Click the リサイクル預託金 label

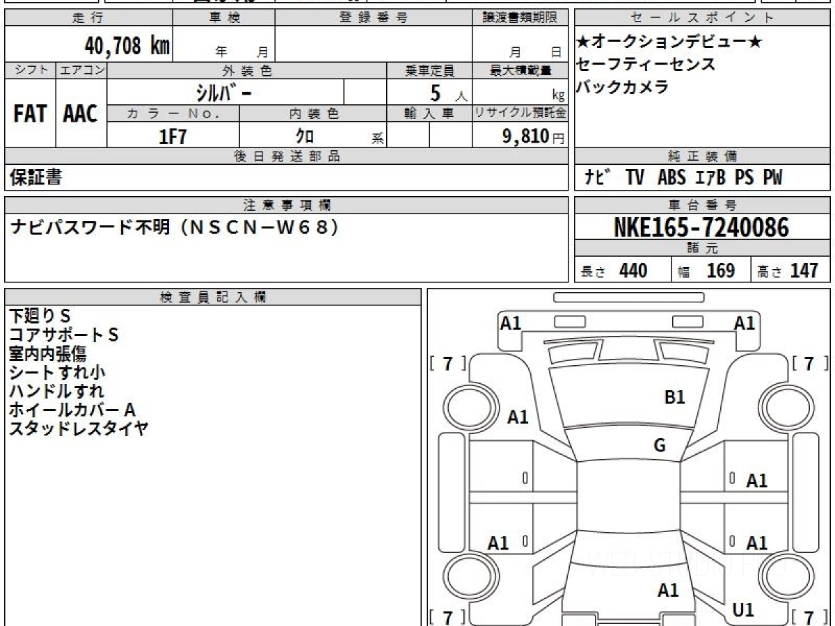click(x=520, y=113)
